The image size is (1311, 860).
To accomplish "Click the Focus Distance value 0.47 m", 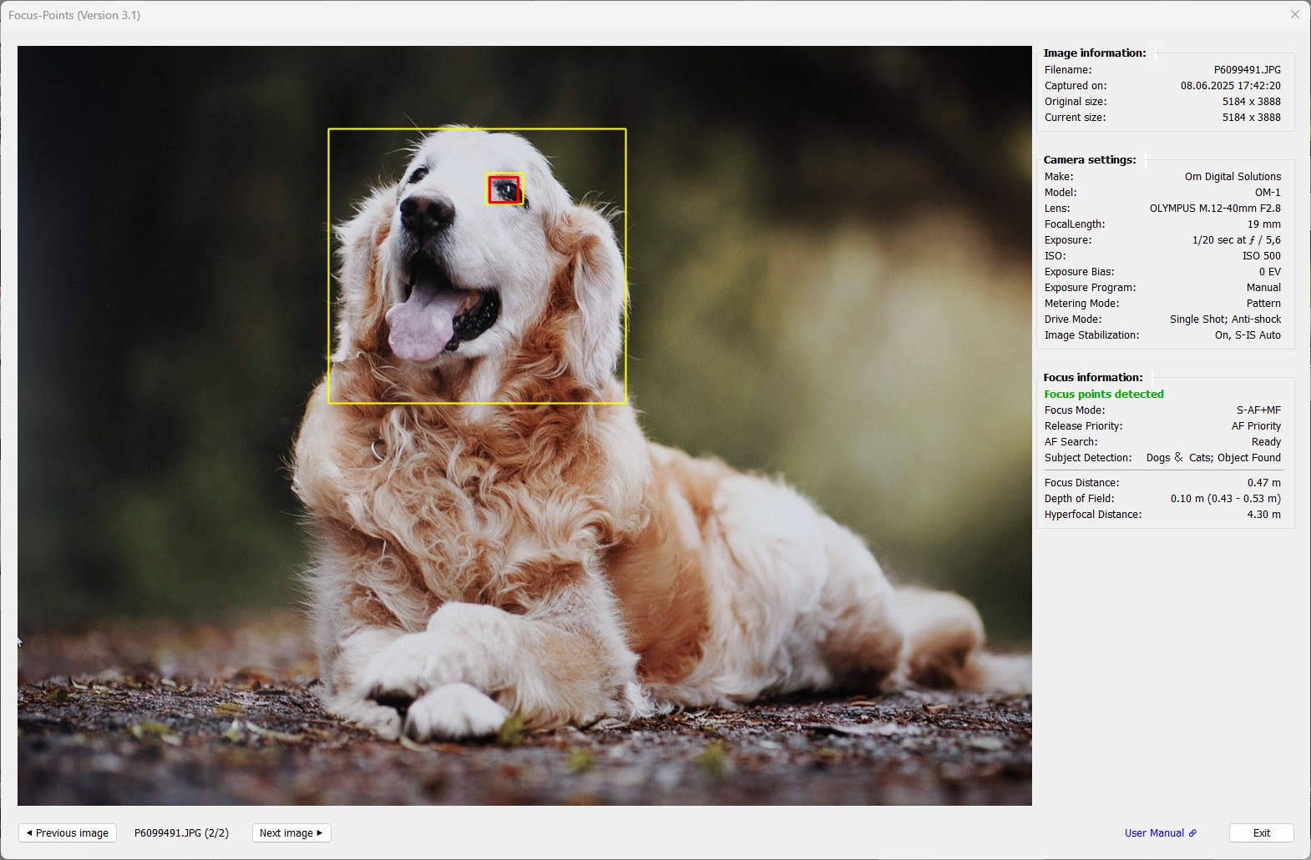I will coord(1263,482).
